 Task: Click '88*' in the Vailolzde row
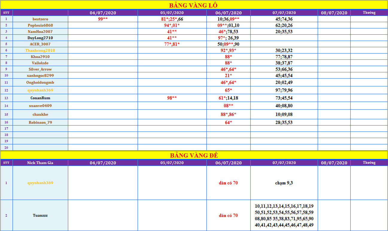click(229, 63)
